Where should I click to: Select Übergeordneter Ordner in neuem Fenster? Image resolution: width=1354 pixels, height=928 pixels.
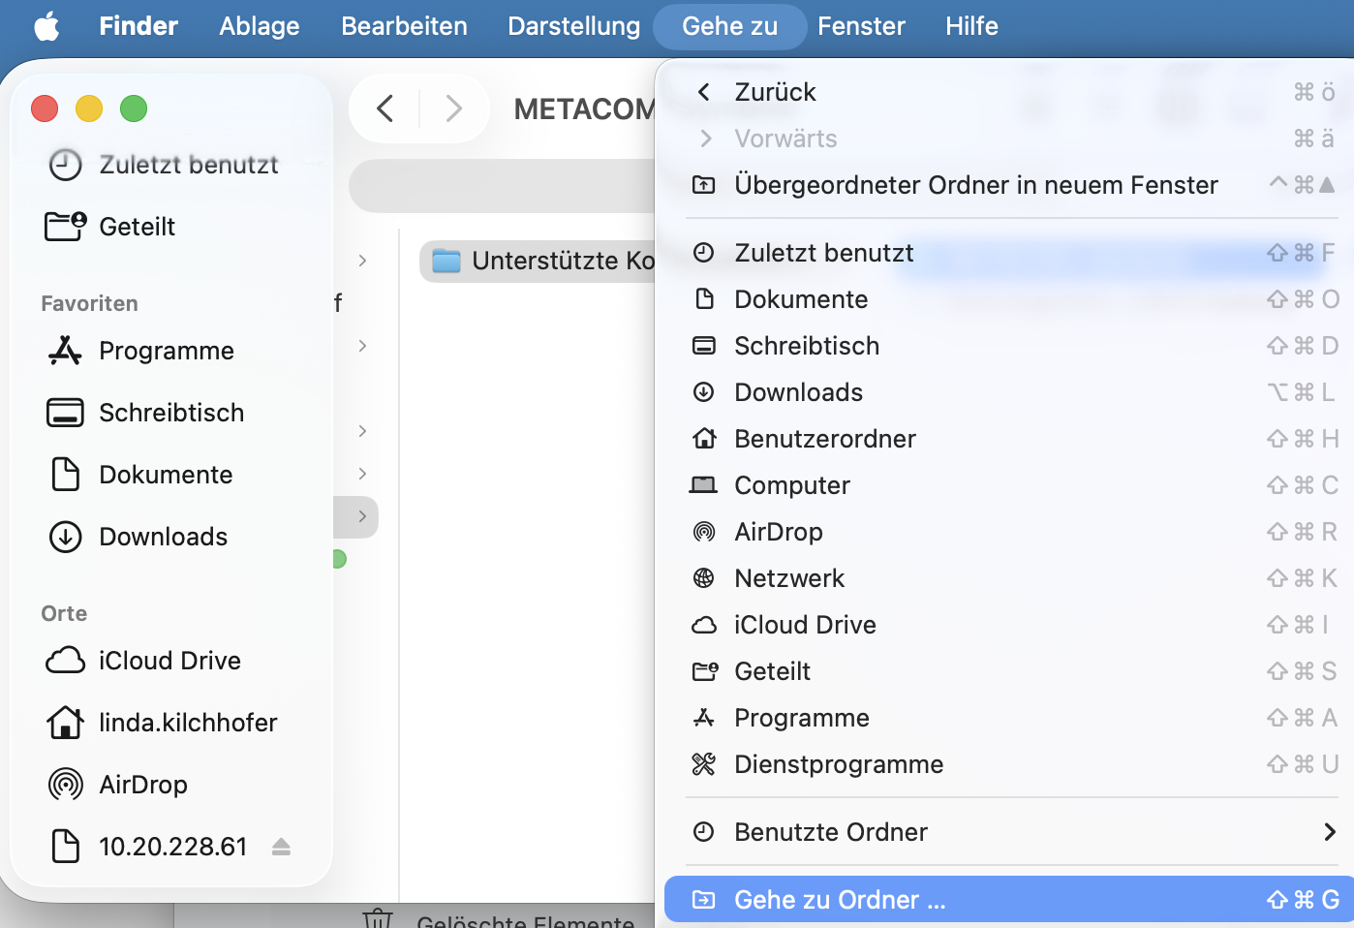click(x=975, y=185)
